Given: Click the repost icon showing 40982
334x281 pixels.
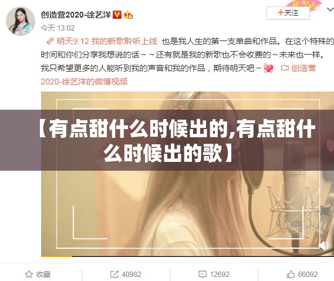Looking at the screenshot, I should 114,274.
